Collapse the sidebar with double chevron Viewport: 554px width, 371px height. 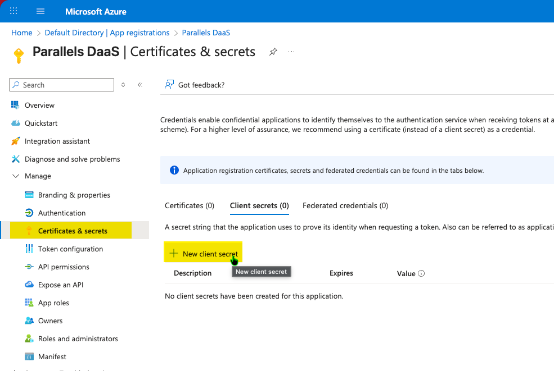coord(140,85)
